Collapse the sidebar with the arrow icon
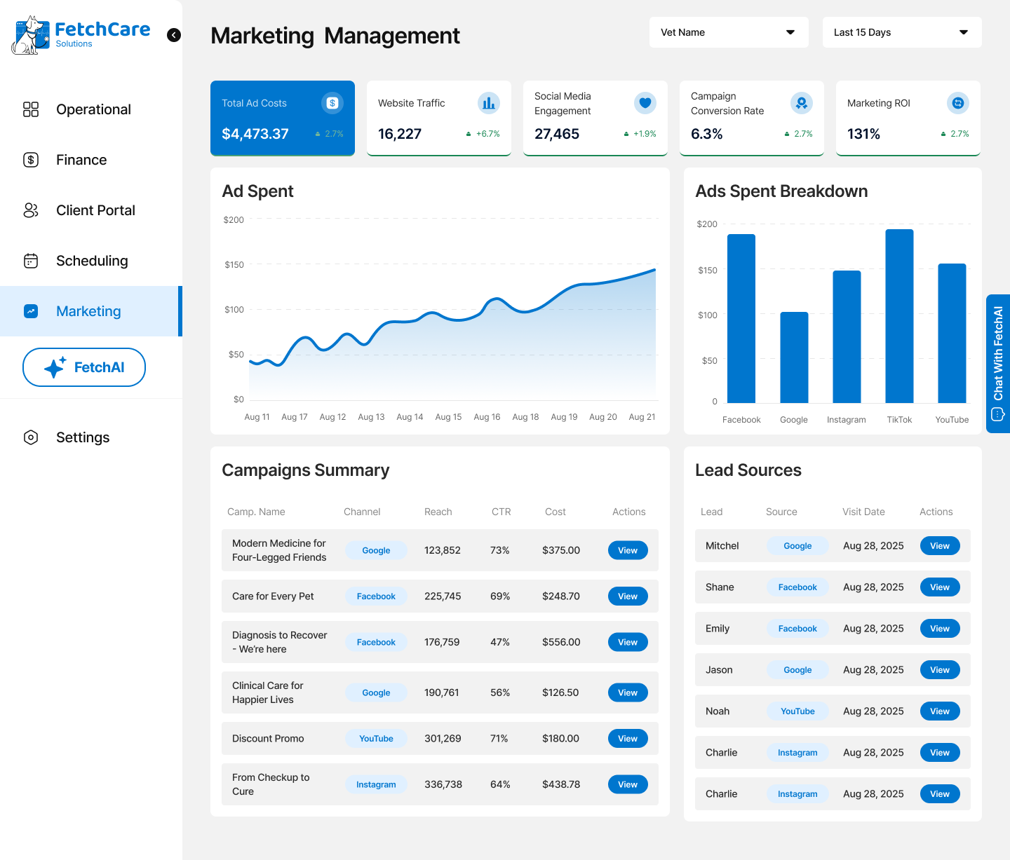The image size is (1010, 860). 174,35
